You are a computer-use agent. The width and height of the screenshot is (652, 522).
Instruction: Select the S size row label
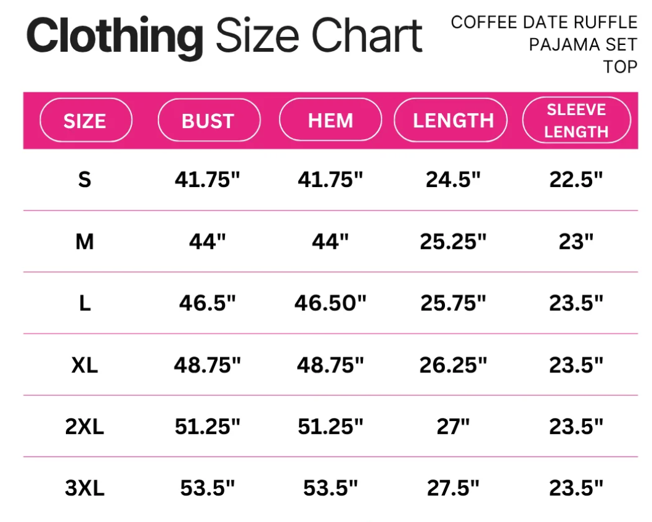(x=85, y=180)
